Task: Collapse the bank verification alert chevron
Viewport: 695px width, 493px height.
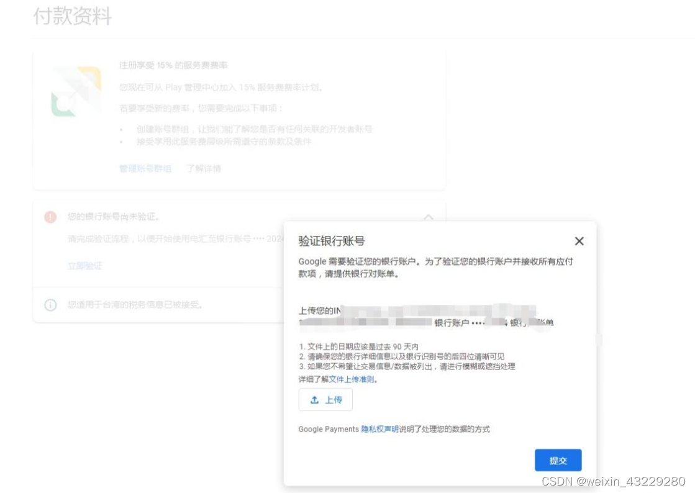Action: (429, 217)
